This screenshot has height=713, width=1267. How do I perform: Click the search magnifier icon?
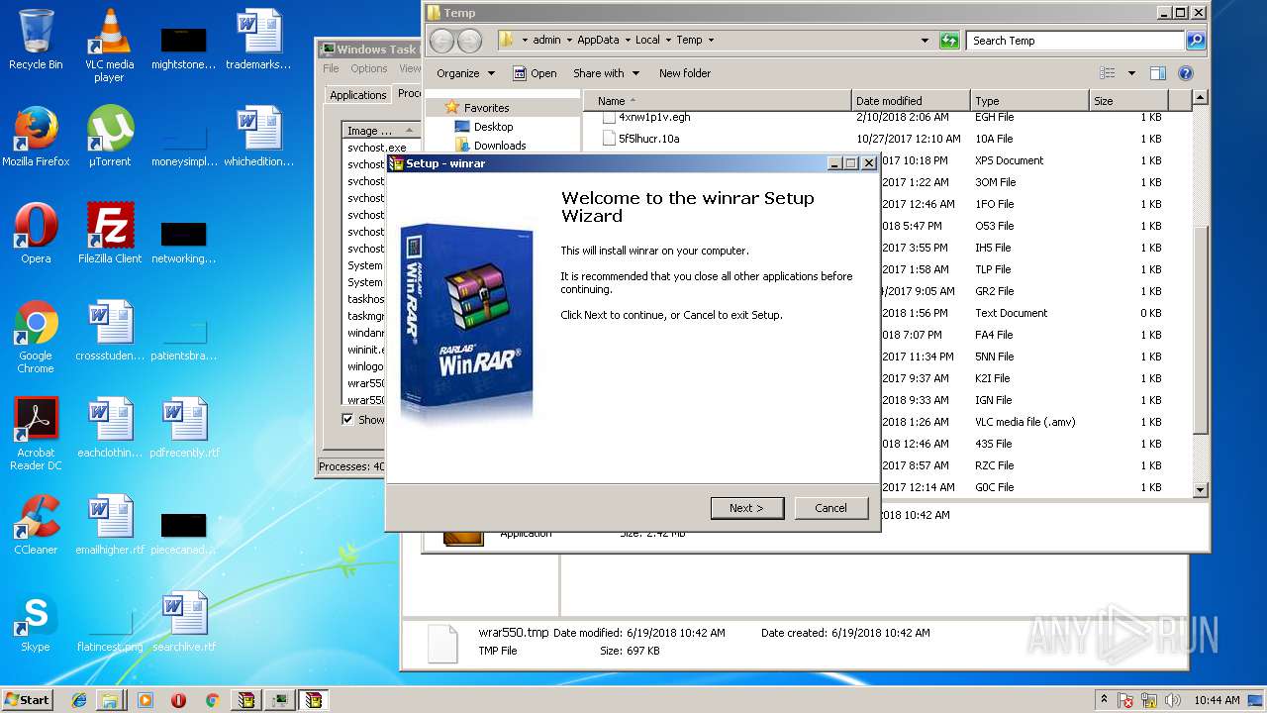(1196, 41)
